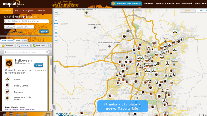Click the intersección optional input field
Screen dimensions: 207x116
[19, 27]
